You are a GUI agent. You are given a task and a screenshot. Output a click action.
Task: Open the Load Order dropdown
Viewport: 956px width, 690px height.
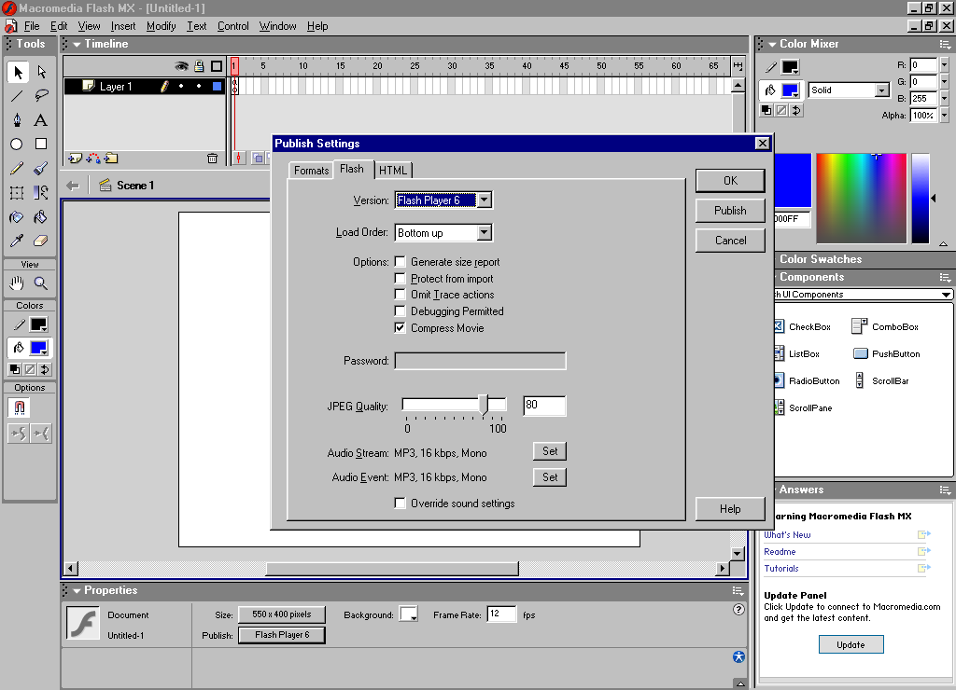(485, 232)
